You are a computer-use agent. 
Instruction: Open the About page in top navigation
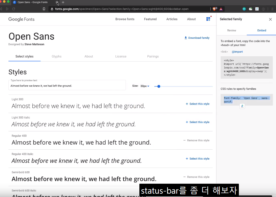pos(191,19)
